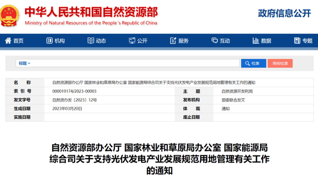The width and height of the screenshot is (318, 178).
Task: Click the 主题 row label
Action: pos(192,91)
